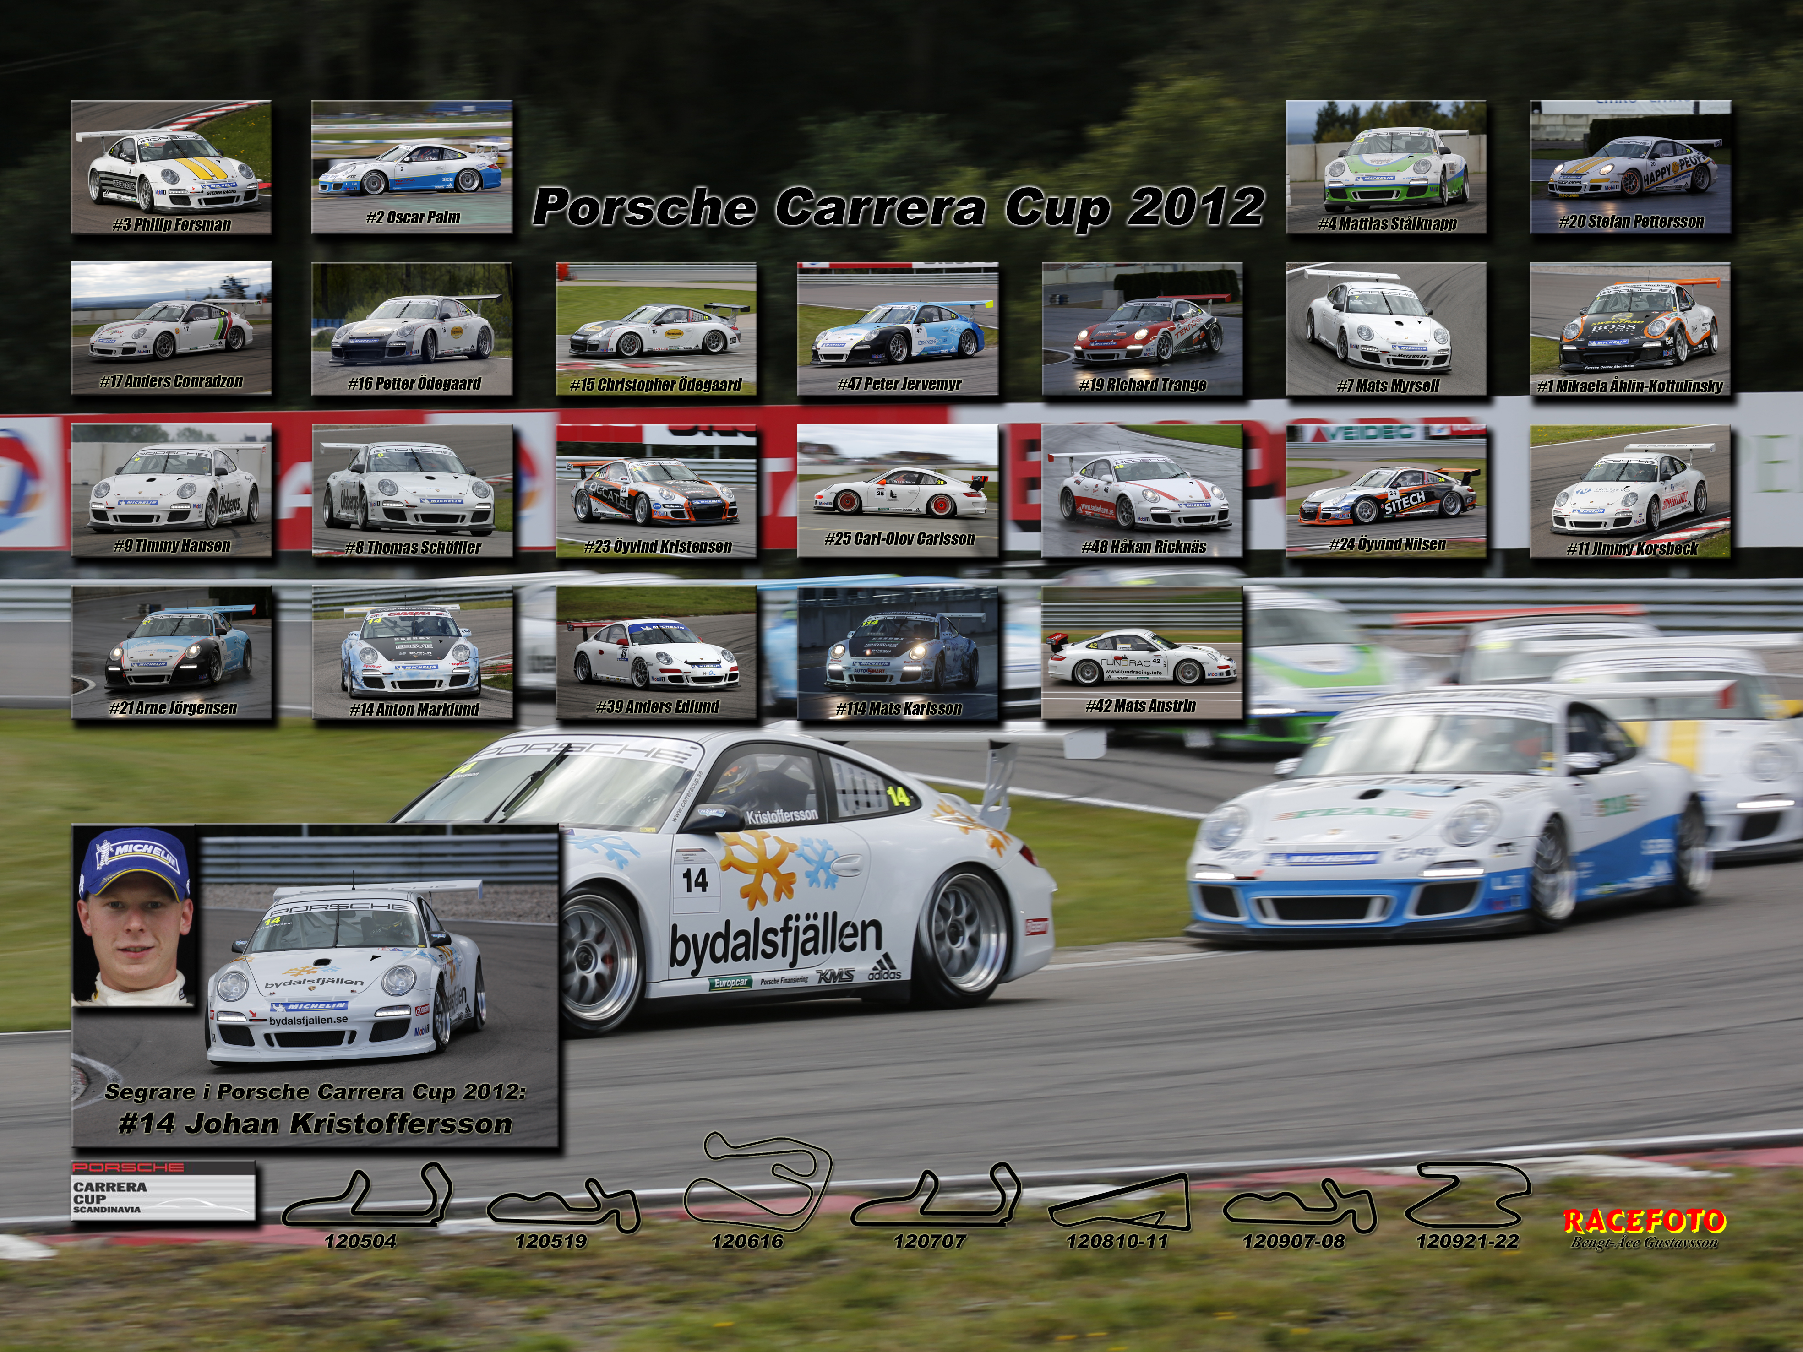The width and height of the screenshot is (1803, 1352).
Task: Select the track outline icon above 120907-08
Action: (1300, 1206)
